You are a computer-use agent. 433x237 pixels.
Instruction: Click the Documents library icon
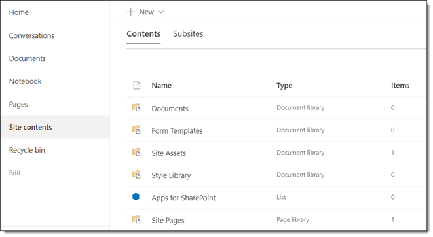pos(136,107)
